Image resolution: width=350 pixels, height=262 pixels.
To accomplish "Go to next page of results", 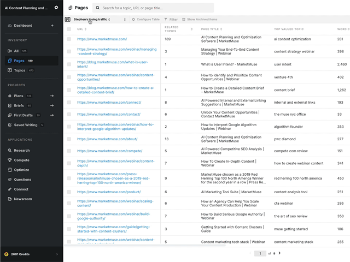I will (279, 253).
